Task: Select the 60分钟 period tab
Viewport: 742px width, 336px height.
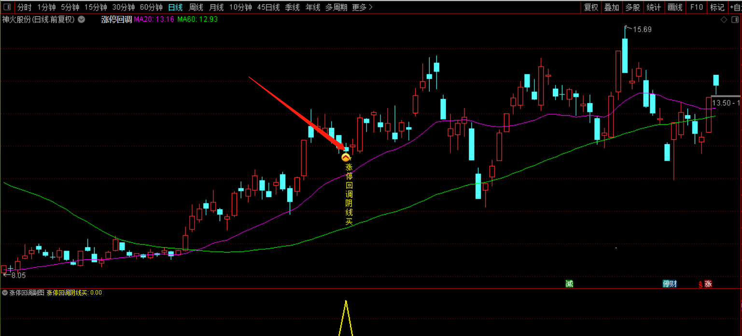Action: [151, 7]
